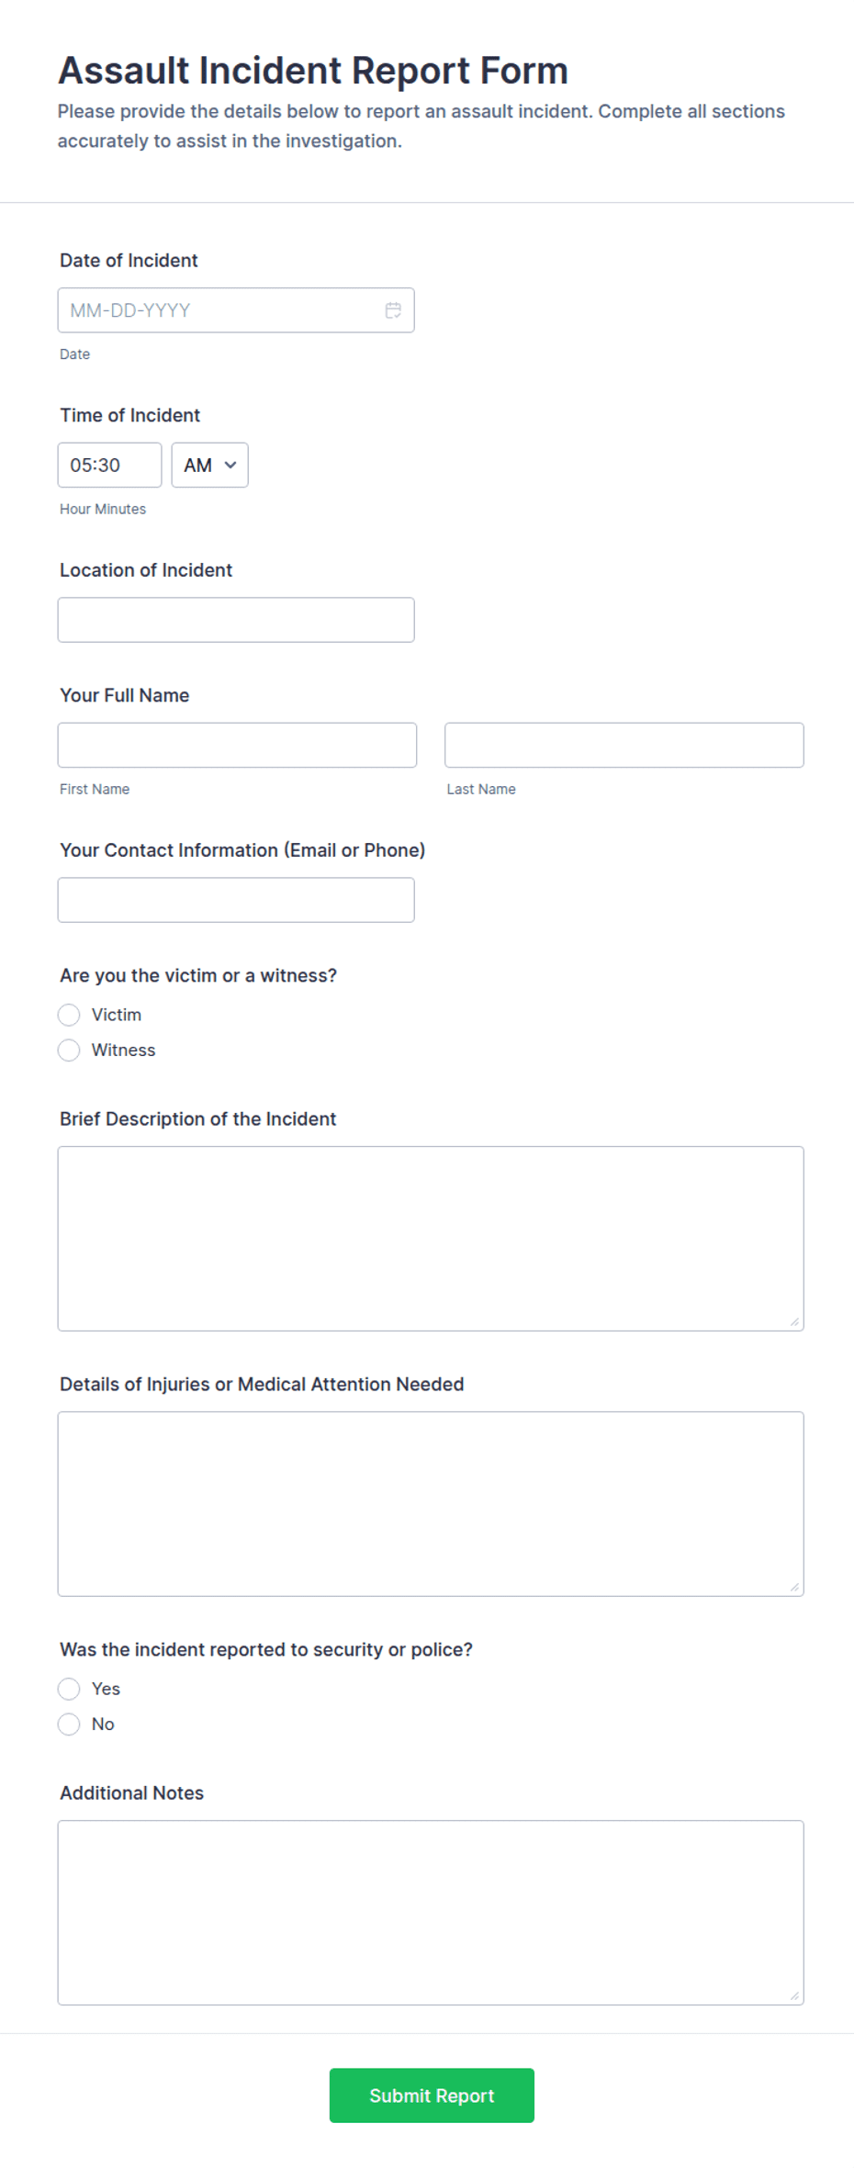Choose Yes for incident reported to police
The width and height of the screenshot is (854, 2168).
click(x=69, y=1689)
